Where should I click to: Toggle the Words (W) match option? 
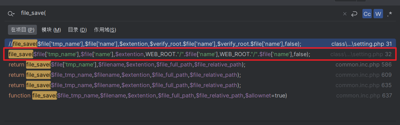(378, 14)
